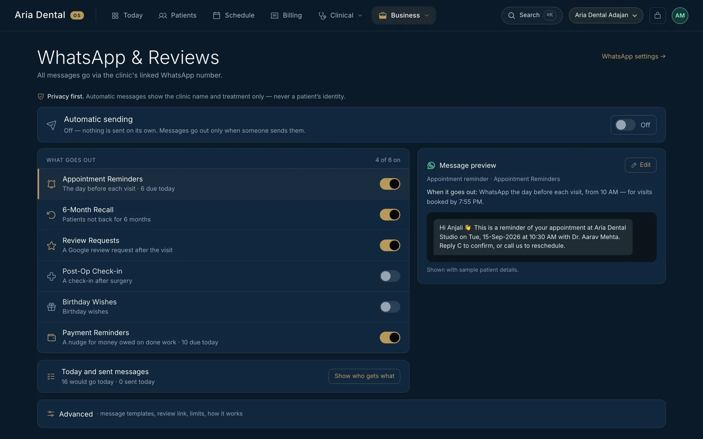Click the Edit button in Message preview
703x439 pixels.
click(x=641, y=165)
